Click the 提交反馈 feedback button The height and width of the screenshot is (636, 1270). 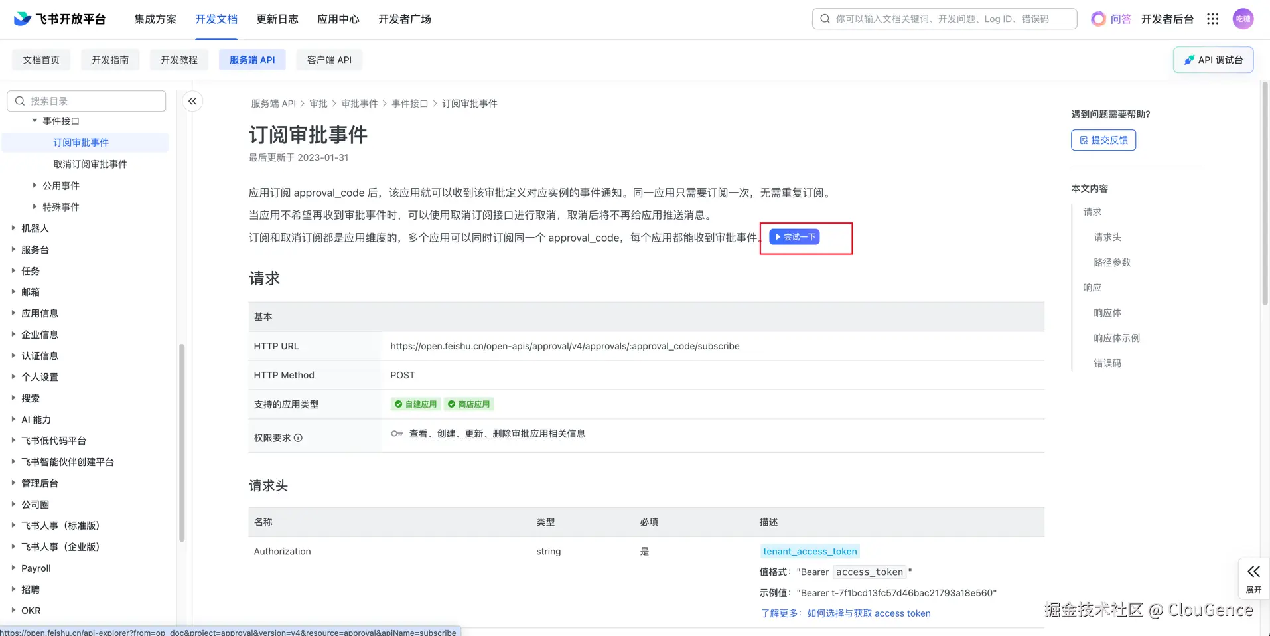pos(1103,140)
